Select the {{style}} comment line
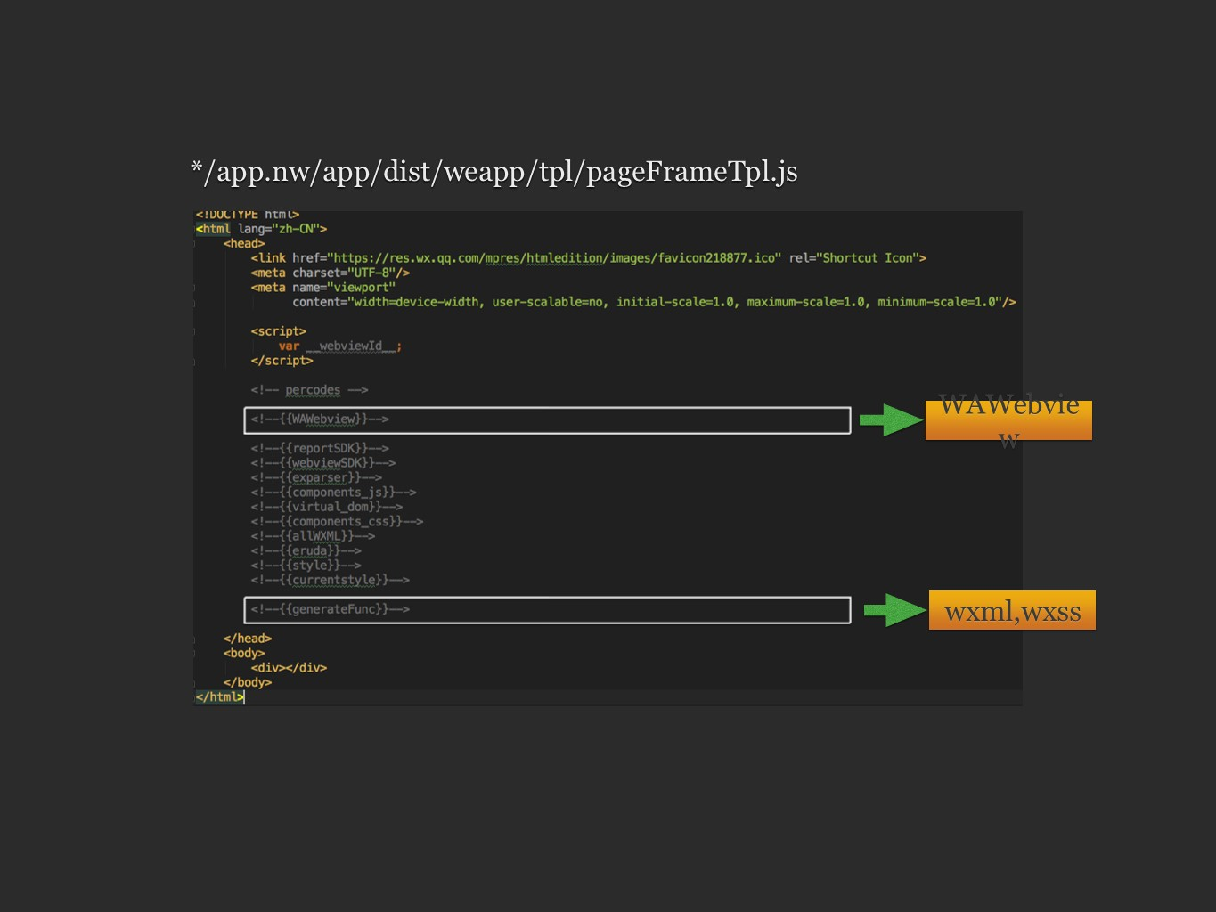This screenshot has height=912, width=1216. tap(306, 566)
